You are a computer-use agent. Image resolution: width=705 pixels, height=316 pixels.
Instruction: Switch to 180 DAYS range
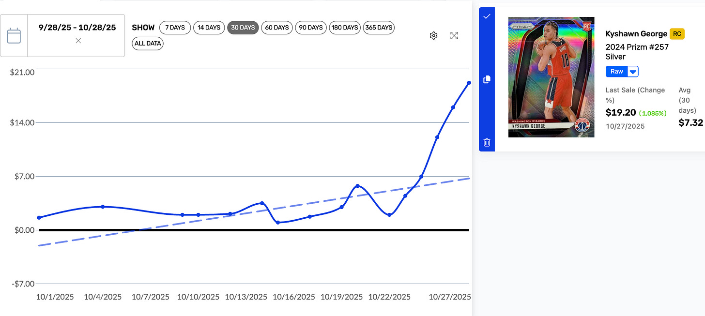345,28
